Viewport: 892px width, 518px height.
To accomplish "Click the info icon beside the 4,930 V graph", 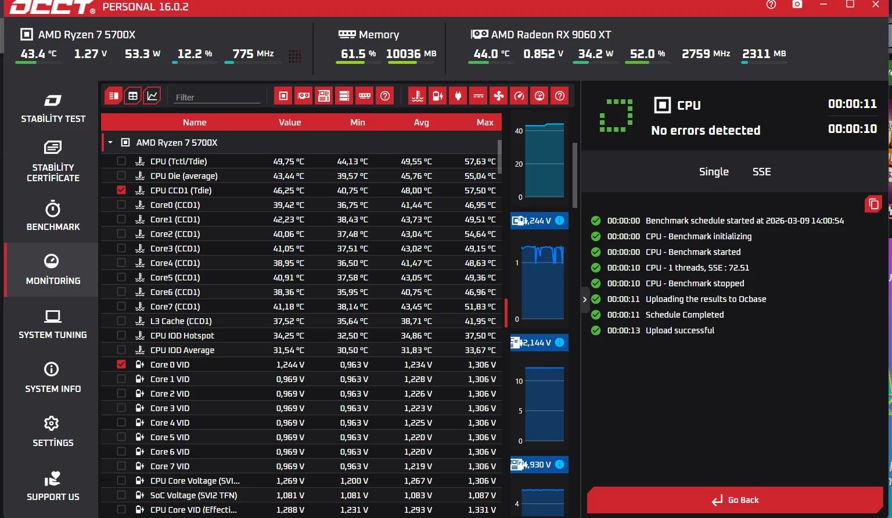I will coord(560,465).
